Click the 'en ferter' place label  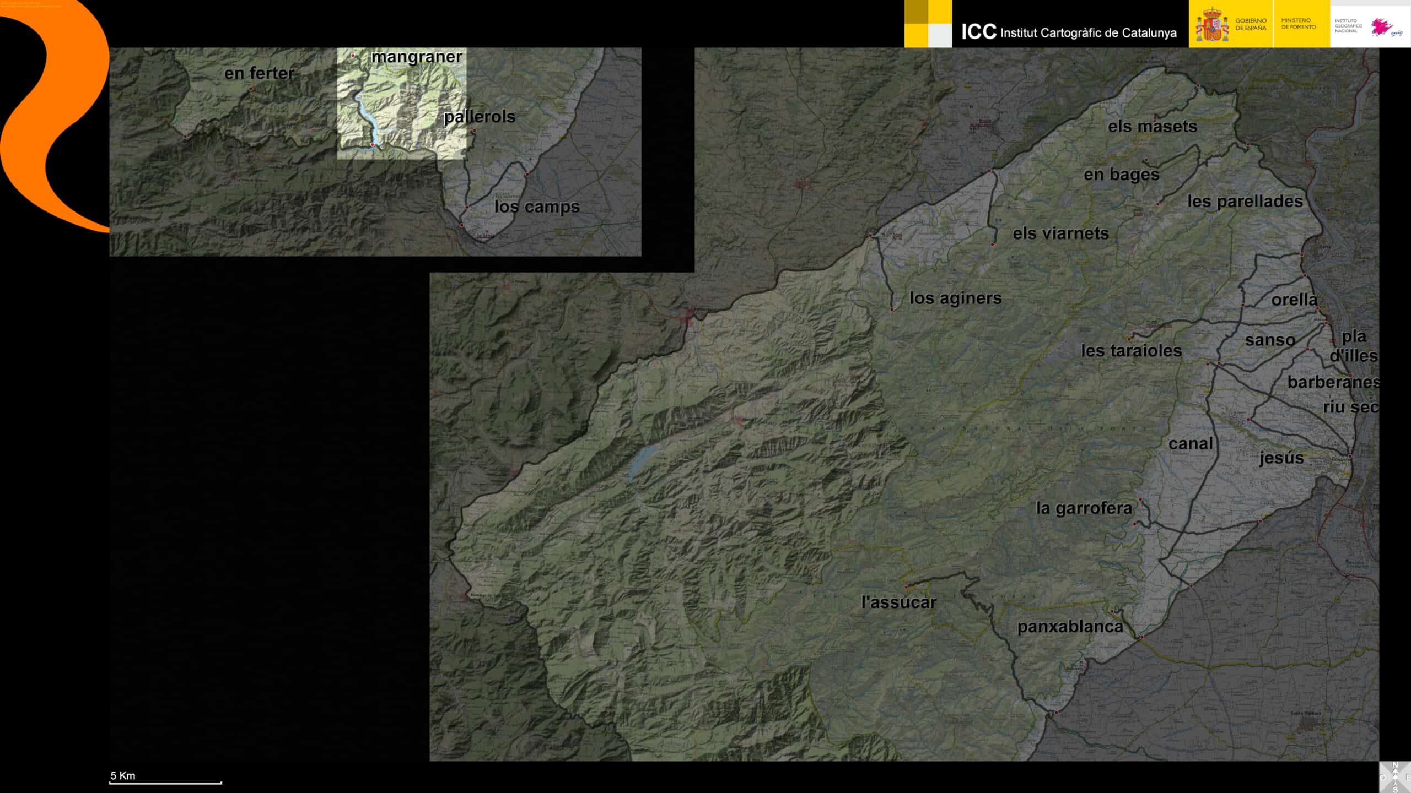point(259,73)
